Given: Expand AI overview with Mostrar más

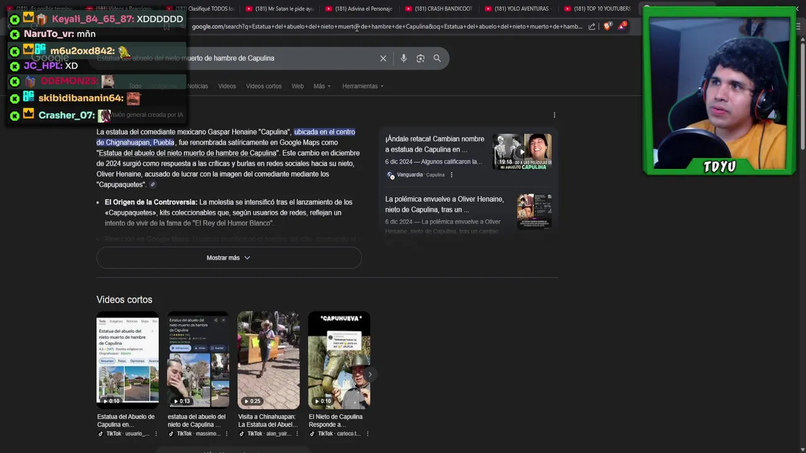Looking at the screenshot, I should [x=229, y=258].
